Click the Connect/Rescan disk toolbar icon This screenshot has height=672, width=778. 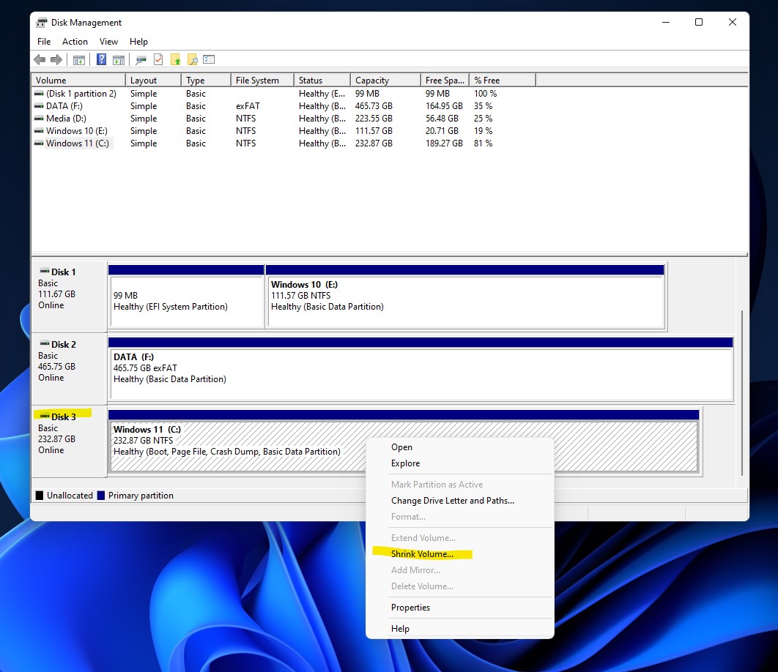pos(141,60)
